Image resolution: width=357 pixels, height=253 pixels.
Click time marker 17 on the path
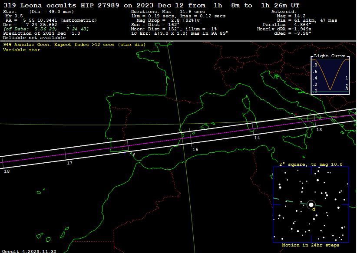69,163
